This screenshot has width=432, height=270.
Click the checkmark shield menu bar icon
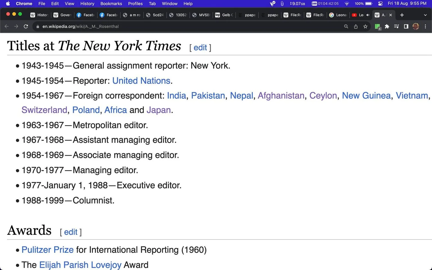[x=273, y=3]
